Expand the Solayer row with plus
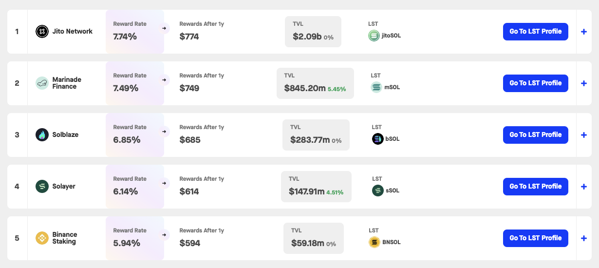599x268 pixels. [x=584, y=187]
